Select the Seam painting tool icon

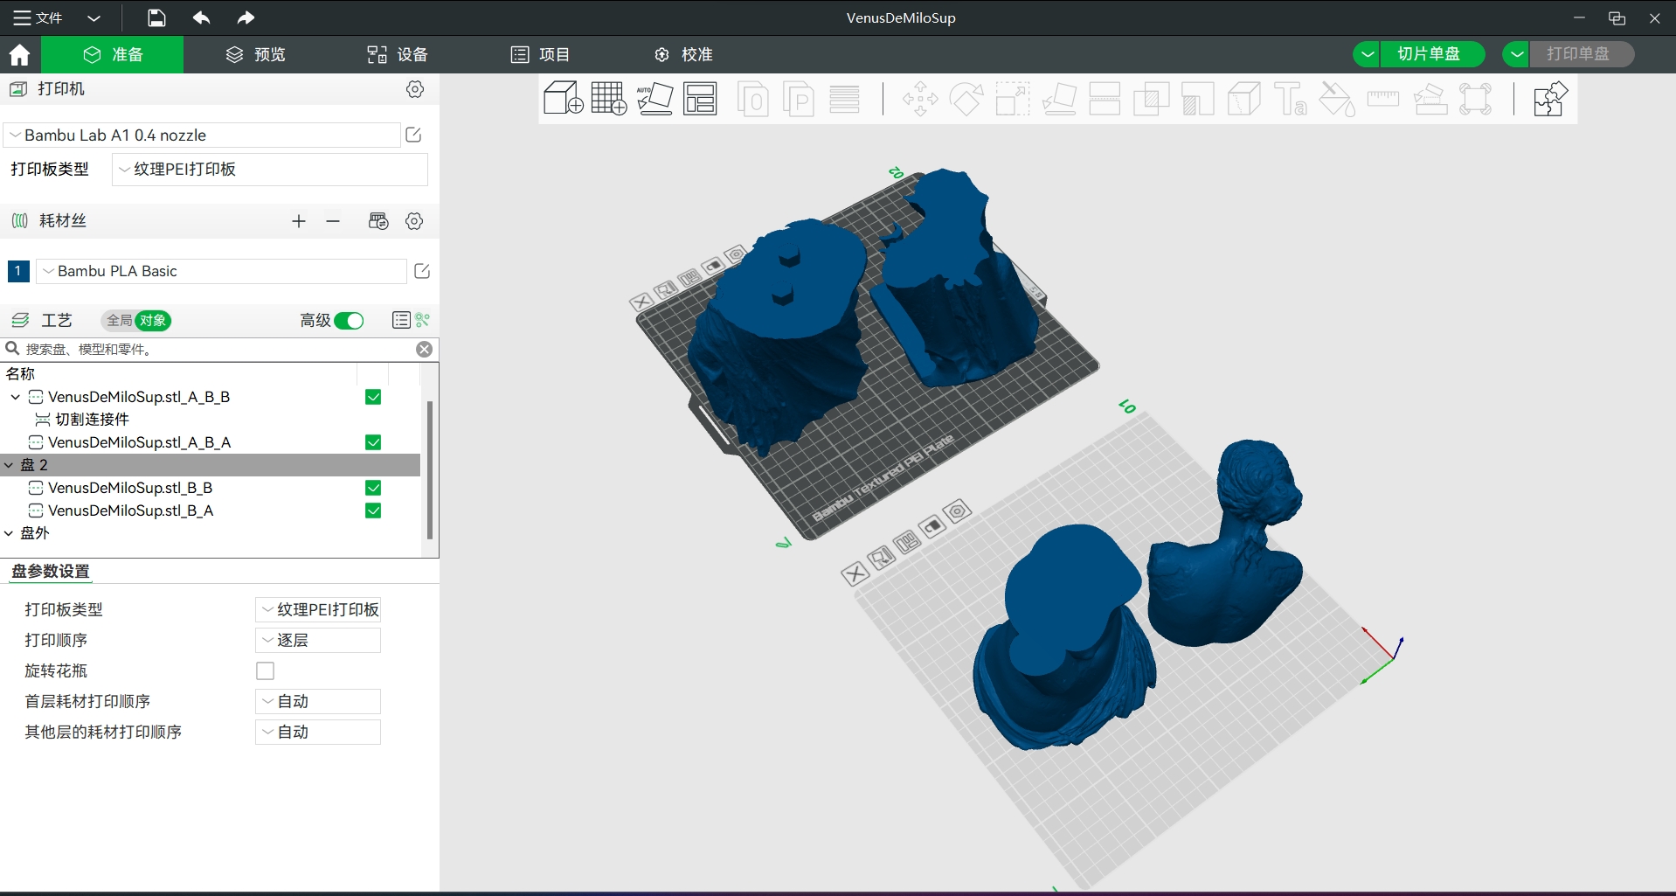1244,99
